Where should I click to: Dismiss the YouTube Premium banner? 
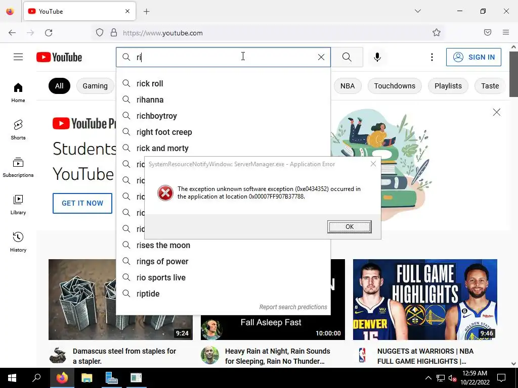pos(497,112)
